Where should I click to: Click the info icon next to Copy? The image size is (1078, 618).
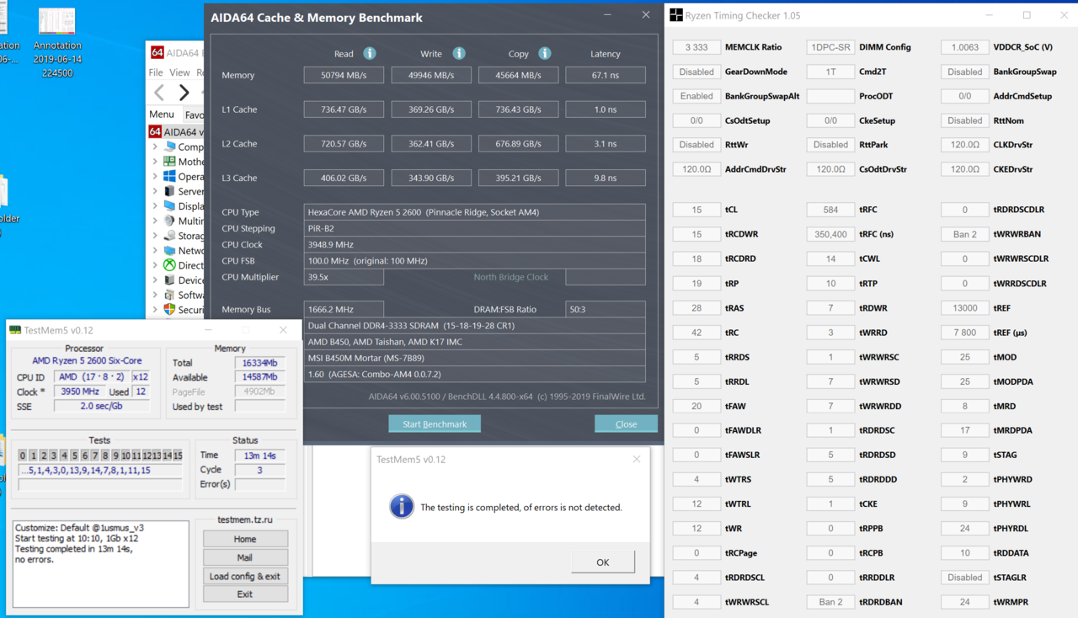[x=545, y=53]
